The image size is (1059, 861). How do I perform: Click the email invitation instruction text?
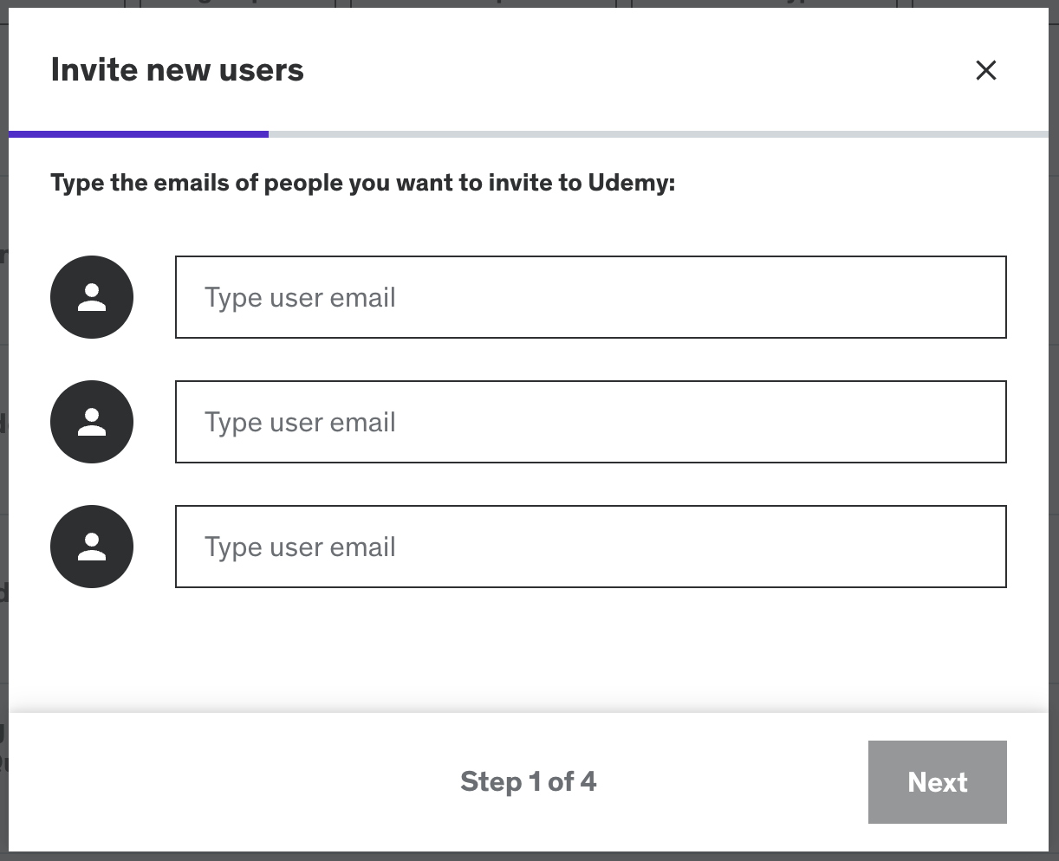coord(362,184)
